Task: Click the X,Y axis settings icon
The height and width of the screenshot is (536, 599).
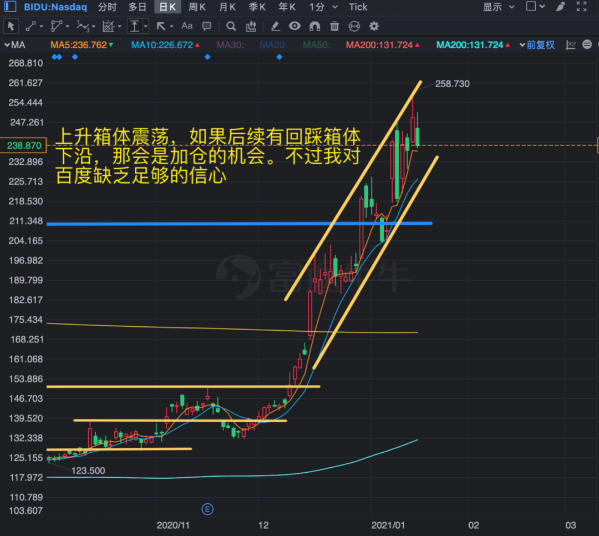Action: (x=571, y=45)
